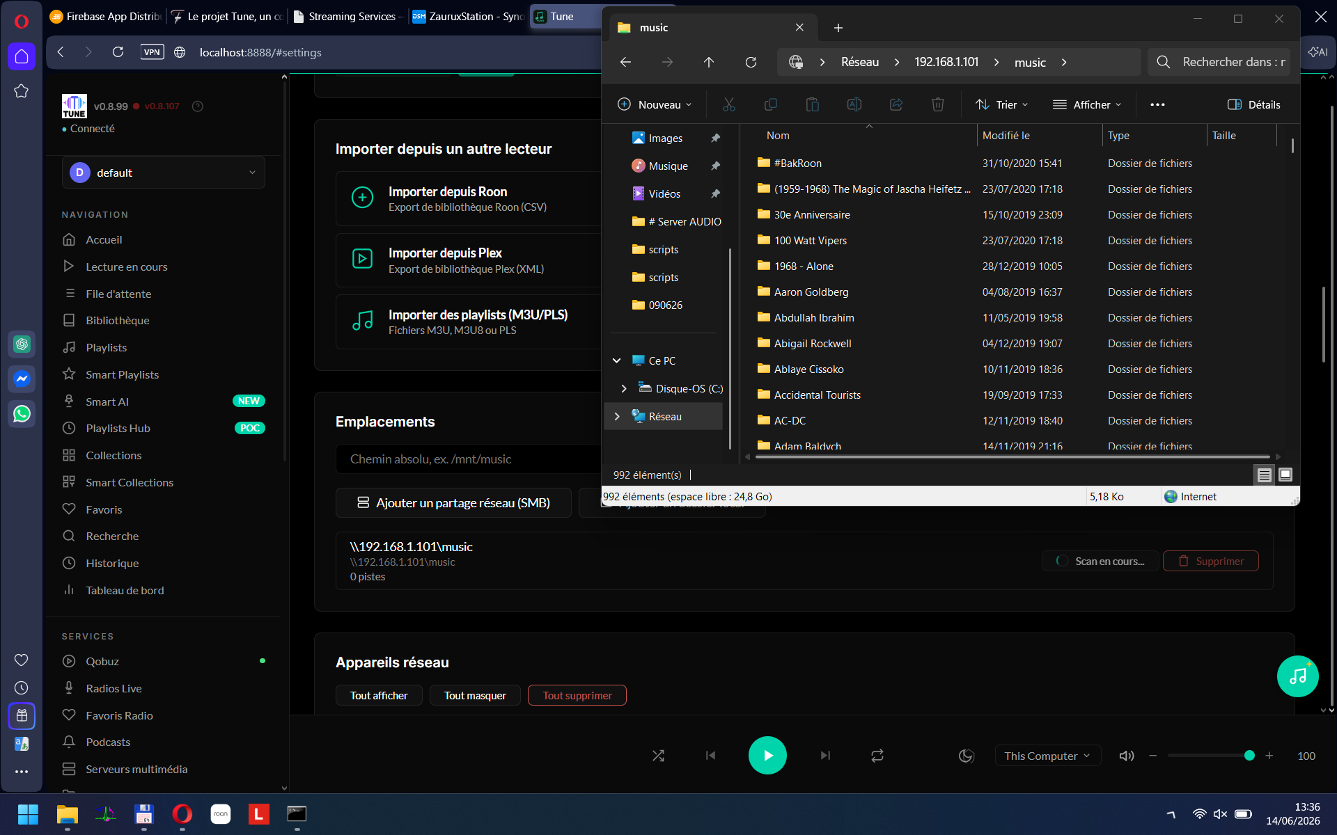Toggle shuffle in the Tune player bar
Screen dimensions: 1337x835
pyautogui.click(x=658, y=756)
